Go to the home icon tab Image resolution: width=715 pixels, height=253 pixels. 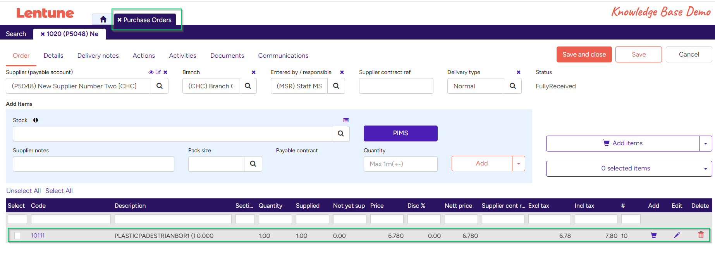click(103, 19)
